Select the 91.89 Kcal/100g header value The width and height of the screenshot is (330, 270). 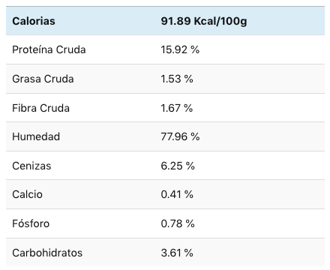204,21
